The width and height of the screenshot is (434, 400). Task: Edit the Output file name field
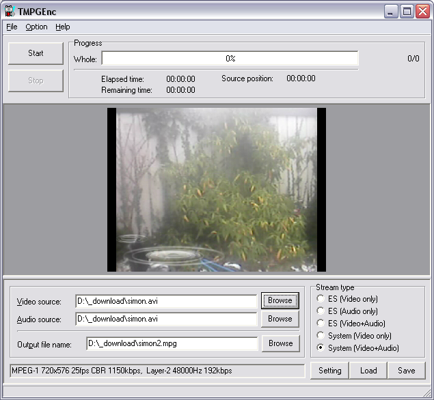[x=172, y=343]
